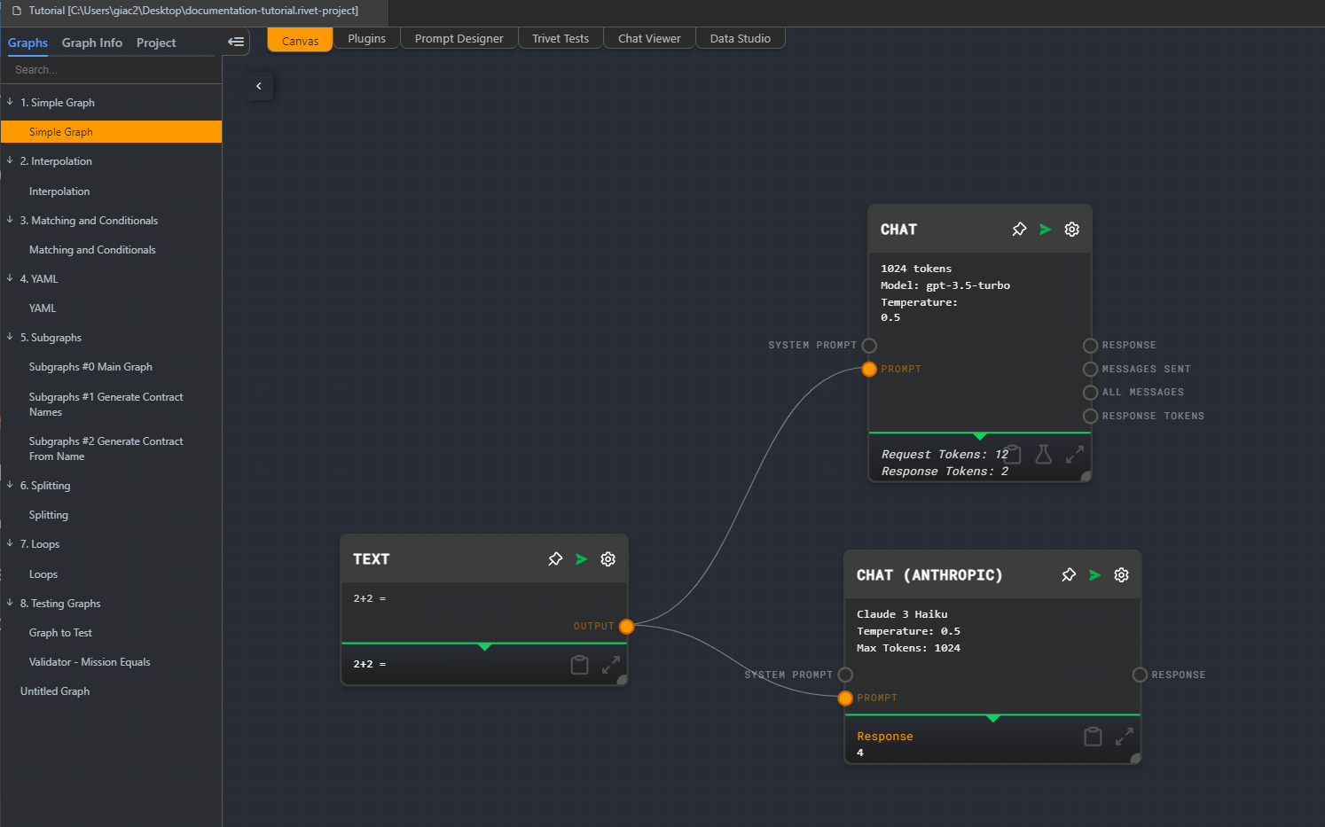
Task: Open settings gear on Chat (Anthropic) node
Action: coord(1121,575)
